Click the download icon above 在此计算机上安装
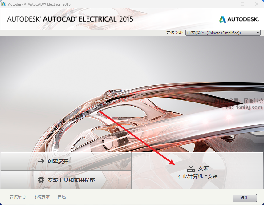The width and height of the screenshot is (264, 205). [x=191, y=167]
